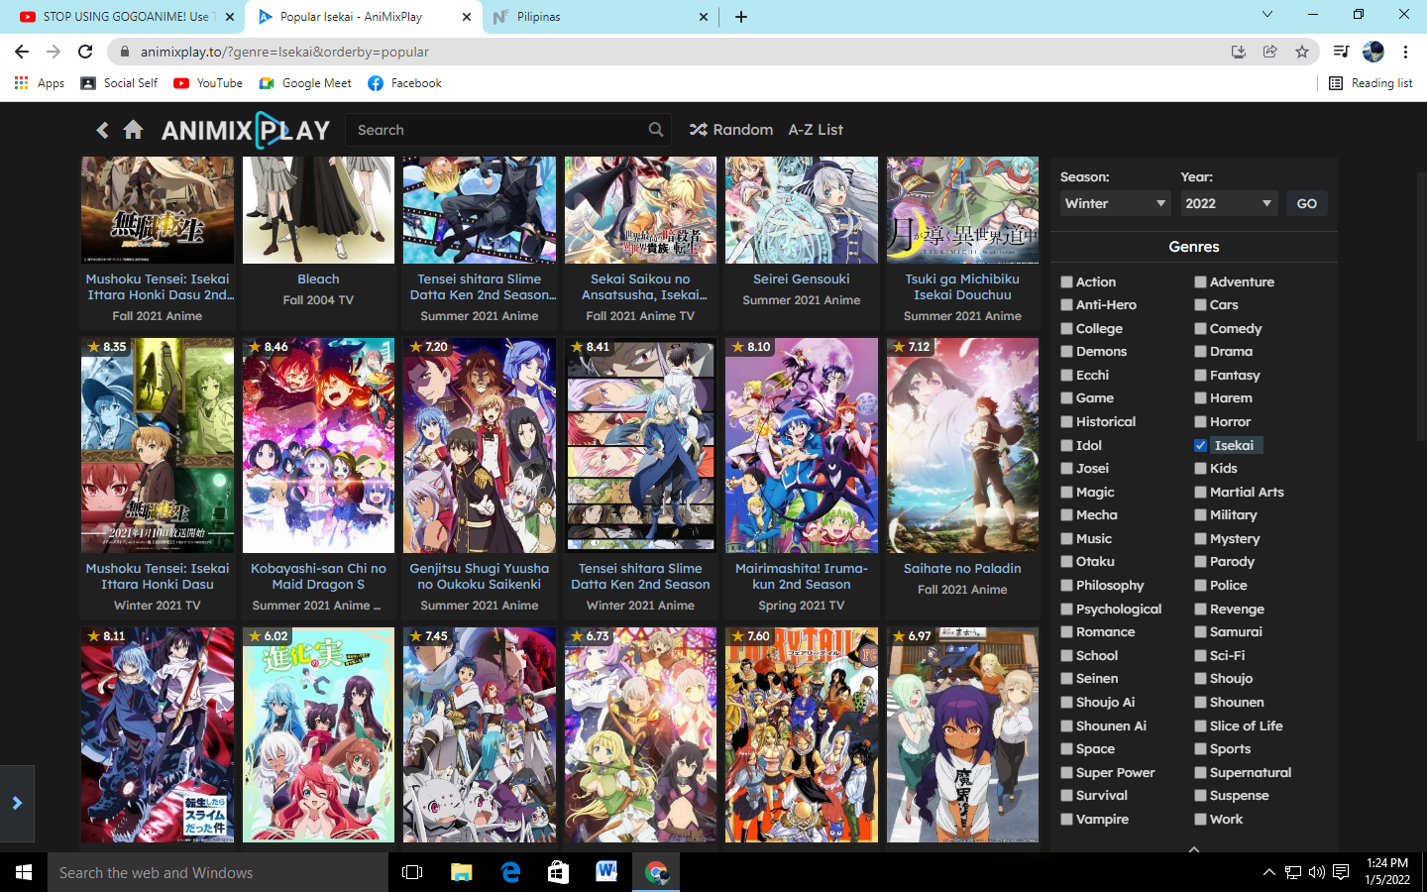Open the Year dropdown showing 2022
Screen dimensions: 1427x892
coord(1229,203)
